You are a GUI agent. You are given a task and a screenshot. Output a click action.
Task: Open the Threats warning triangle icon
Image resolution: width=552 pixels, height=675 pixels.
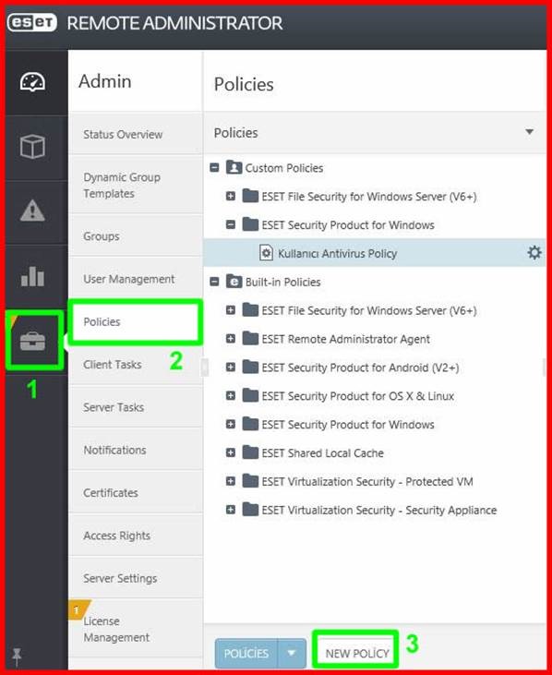click(x=32, y=211)
